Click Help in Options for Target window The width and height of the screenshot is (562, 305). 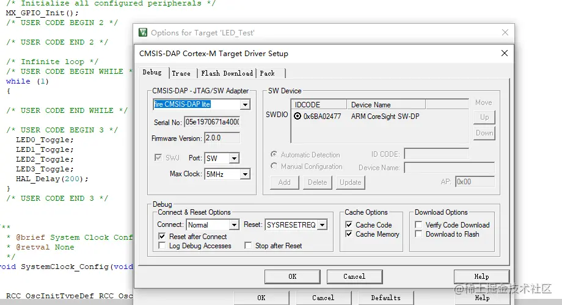(482, 298)
